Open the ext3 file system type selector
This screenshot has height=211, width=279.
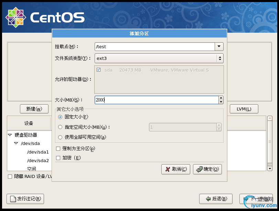click(x=159, y=58)
